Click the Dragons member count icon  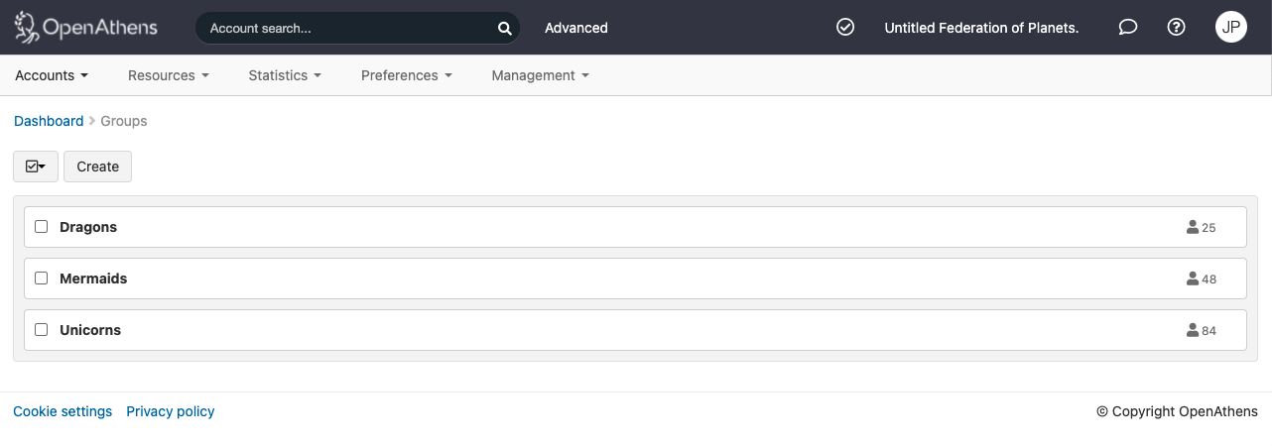1193,227
